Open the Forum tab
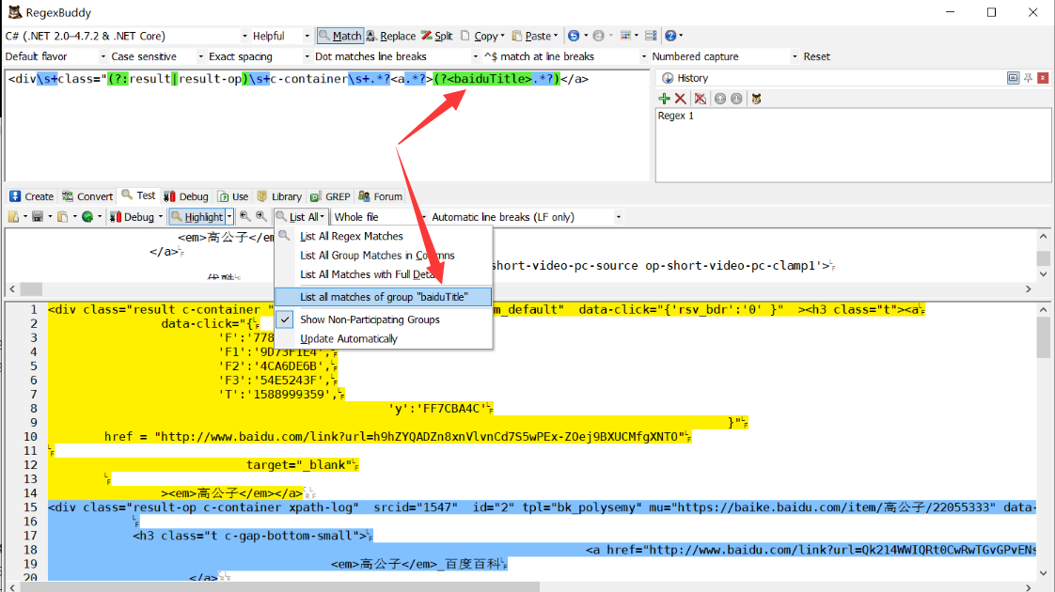 coord(381,196)
